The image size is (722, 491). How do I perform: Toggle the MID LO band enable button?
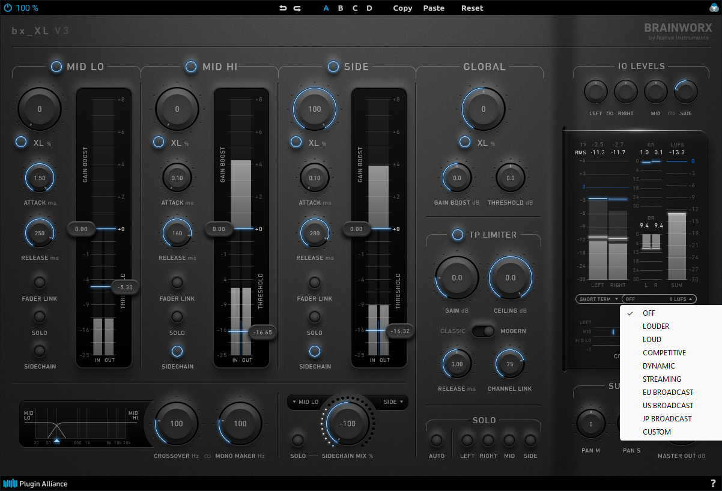point(56,67)
